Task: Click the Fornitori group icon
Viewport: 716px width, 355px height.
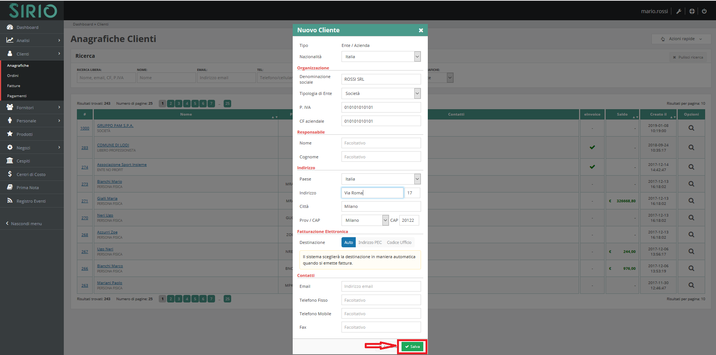Action: pos(10,107)
